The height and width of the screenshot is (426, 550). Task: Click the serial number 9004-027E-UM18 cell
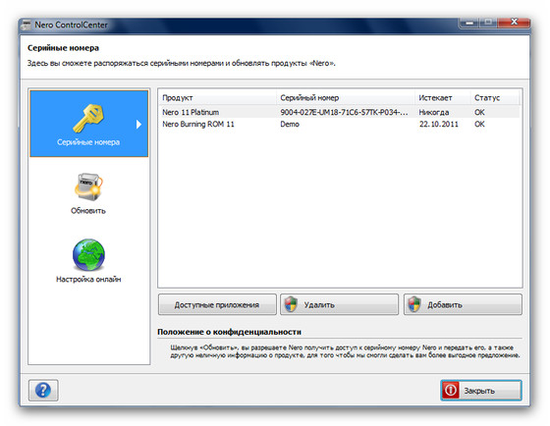[x=344, y=112]
